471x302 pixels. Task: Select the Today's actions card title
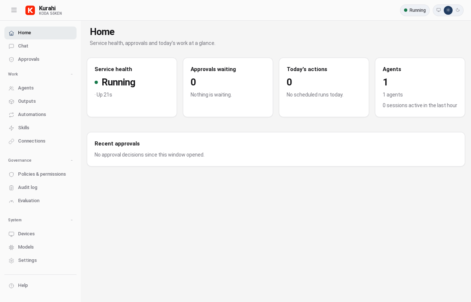[x=307, y=69]
